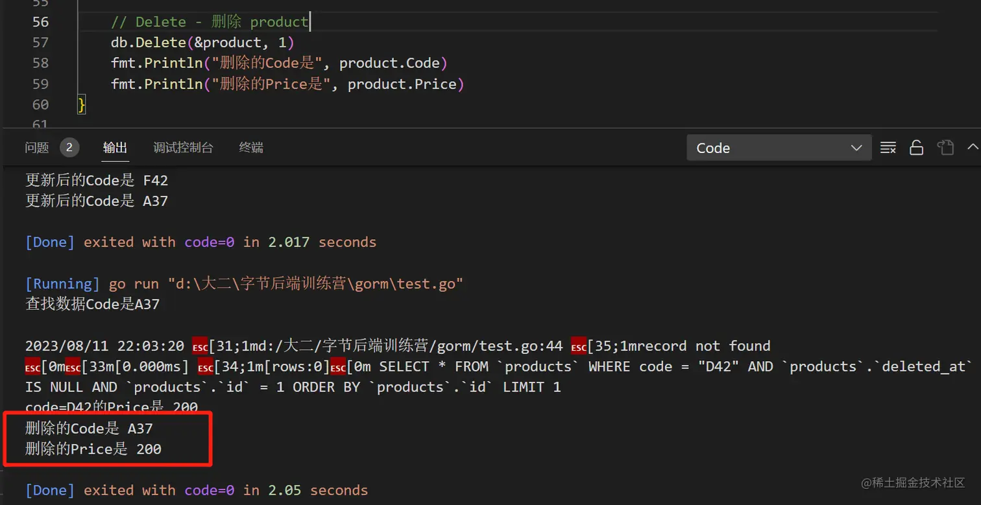This screenshot has width=981, height=505.
Task: Click '[Done] exited with code=0 in 2.017 seconds'
Action: click(200, 242)
